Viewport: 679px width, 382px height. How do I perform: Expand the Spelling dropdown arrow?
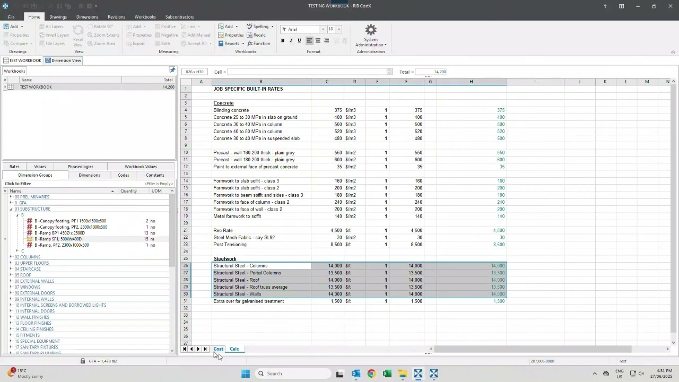point(272,27)
